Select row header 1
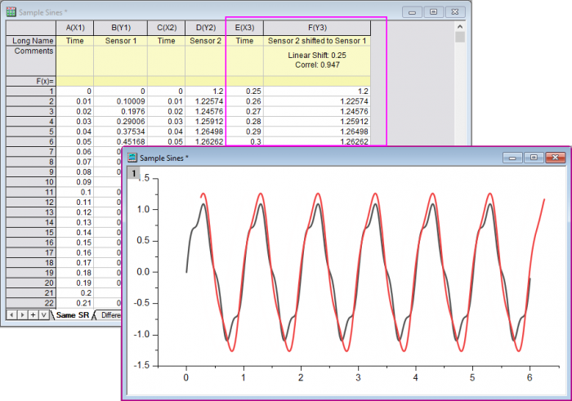The width and height of the screenshot is (572, 401). [31, 91]
